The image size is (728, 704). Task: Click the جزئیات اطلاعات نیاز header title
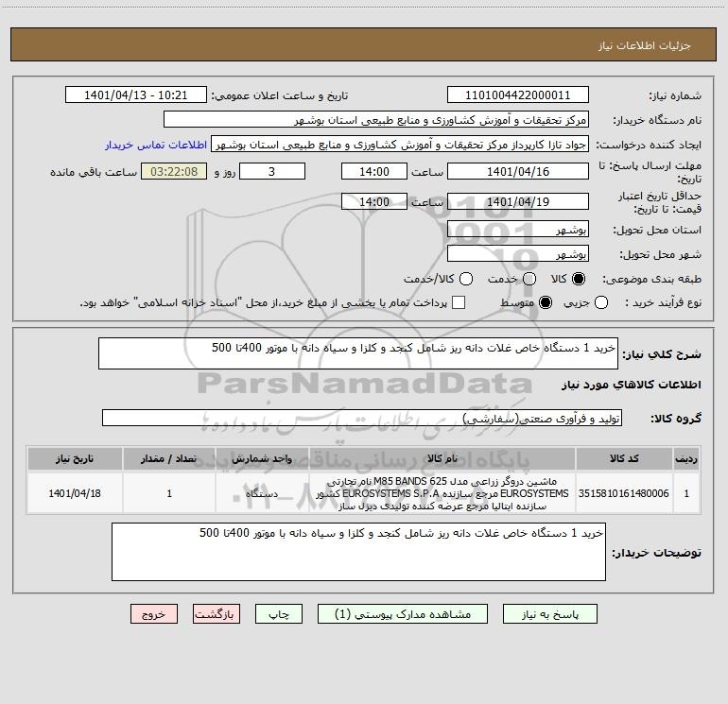click(645, 45)
